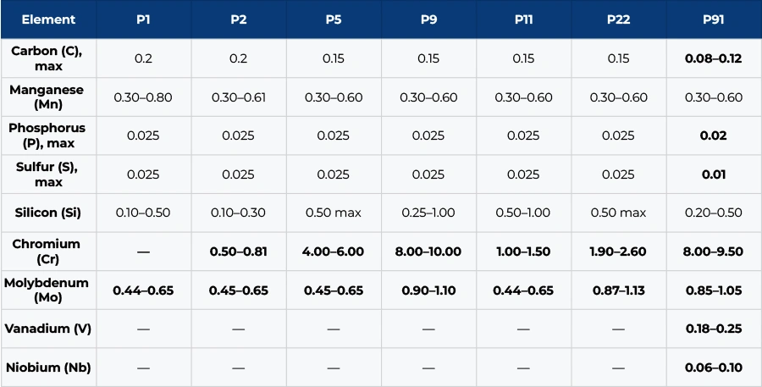
Task: Select the Vanadium (V) row label
Action: click(48, 329)
